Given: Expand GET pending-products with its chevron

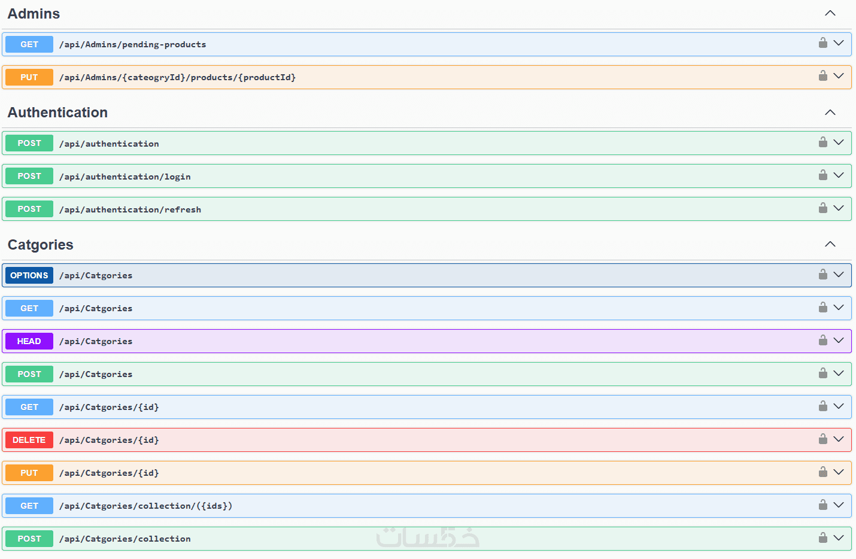Looking at the screenshot, I should pos(839,43).
